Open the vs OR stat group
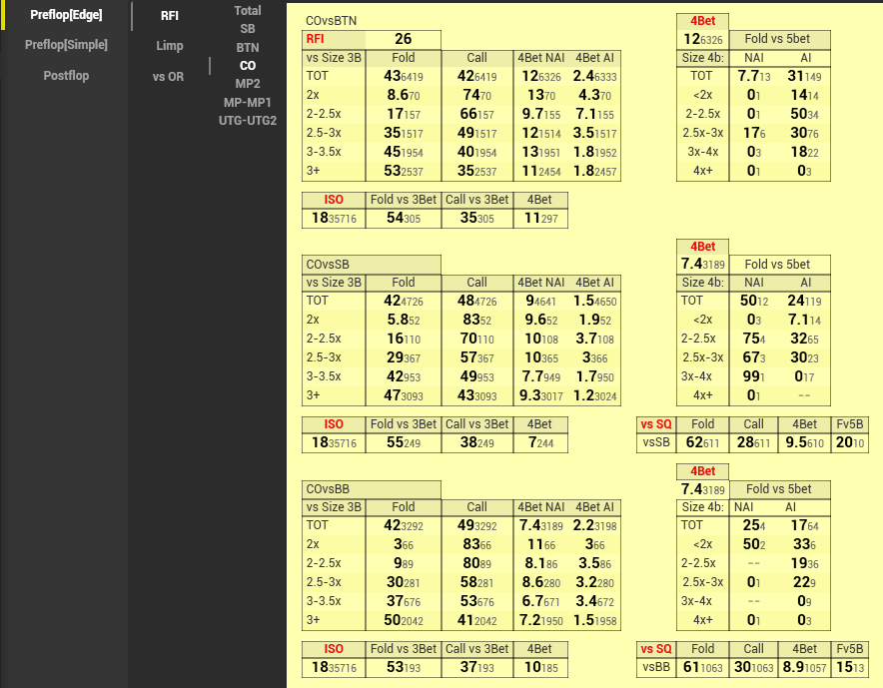Viewport: 883px width, 688px height. tap(168, 77)
